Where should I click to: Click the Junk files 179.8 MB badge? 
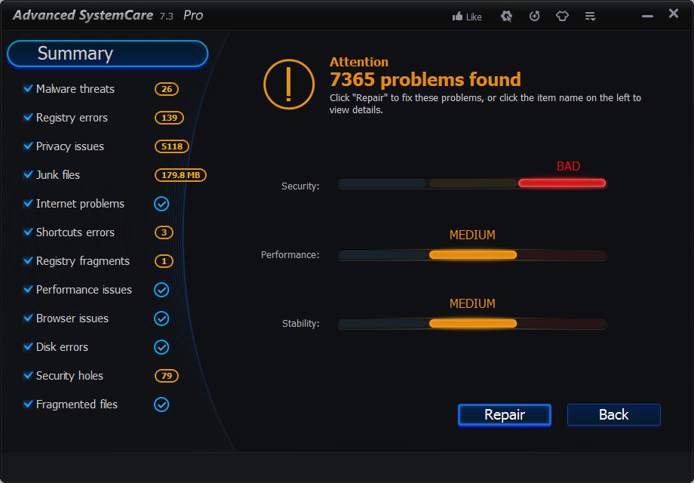point(180,175)
